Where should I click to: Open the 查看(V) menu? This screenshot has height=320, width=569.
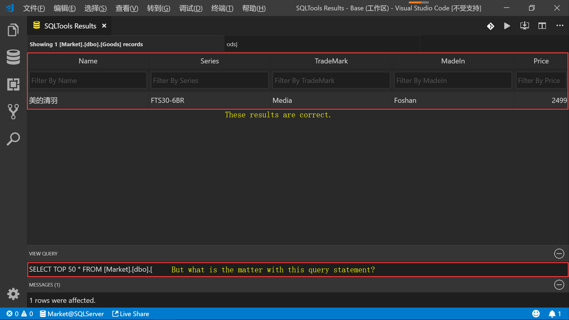[127, 8]
